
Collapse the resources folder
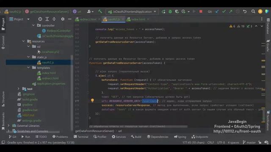(x=24, y=41)
